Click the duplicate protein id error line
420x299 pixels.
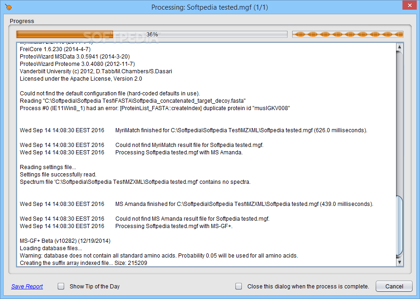pos(155,108)
